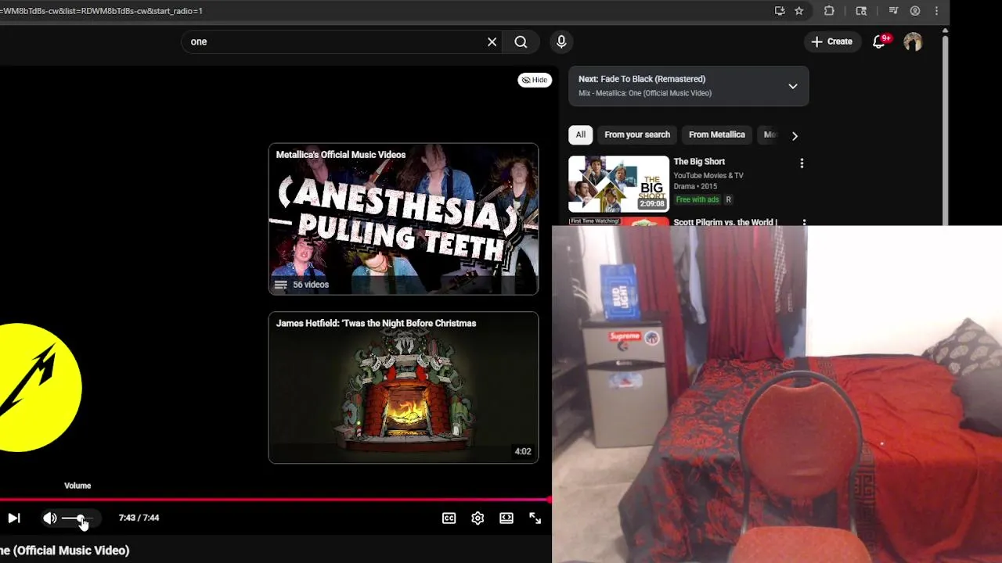
Task: Click the install app icon in address bar
Action: click(x=780, y=11)
